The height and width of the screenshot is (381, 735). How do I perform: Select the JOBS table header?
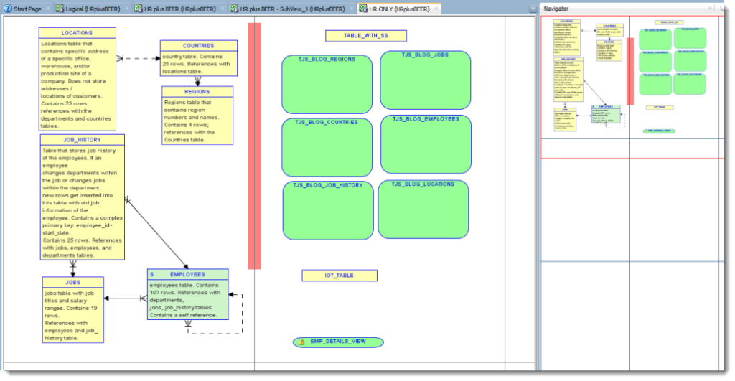(73, 282)
